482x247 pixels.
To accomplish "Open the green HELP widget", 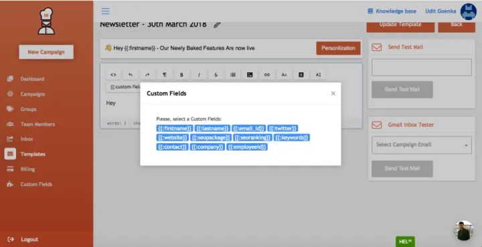I will pyautogui.click(x=405, y=242).
